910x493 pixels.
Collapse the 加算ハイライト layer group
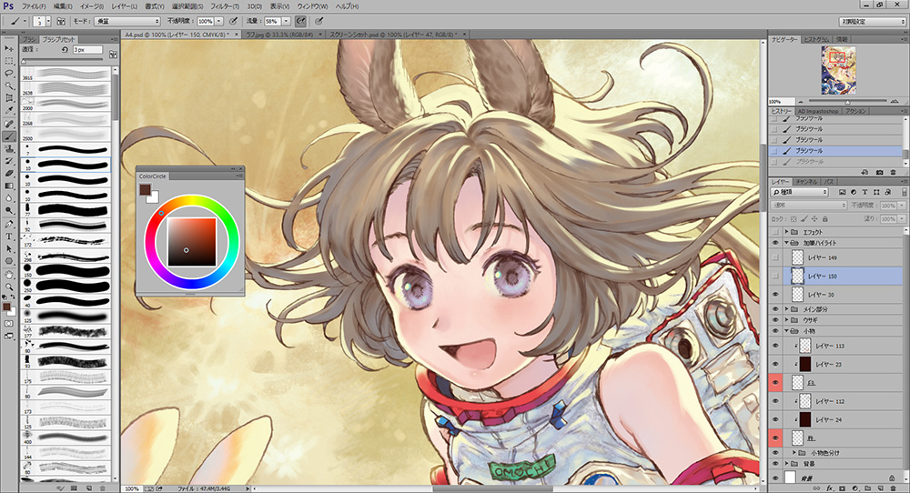(787, 243)
